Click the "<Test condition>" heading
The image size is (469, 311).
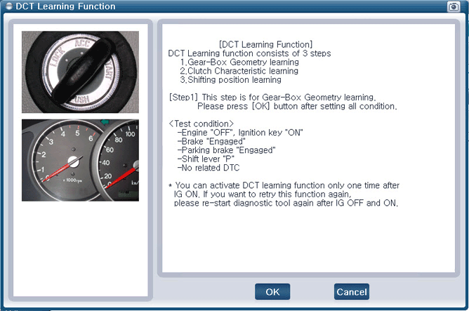[x=202, y=124]
